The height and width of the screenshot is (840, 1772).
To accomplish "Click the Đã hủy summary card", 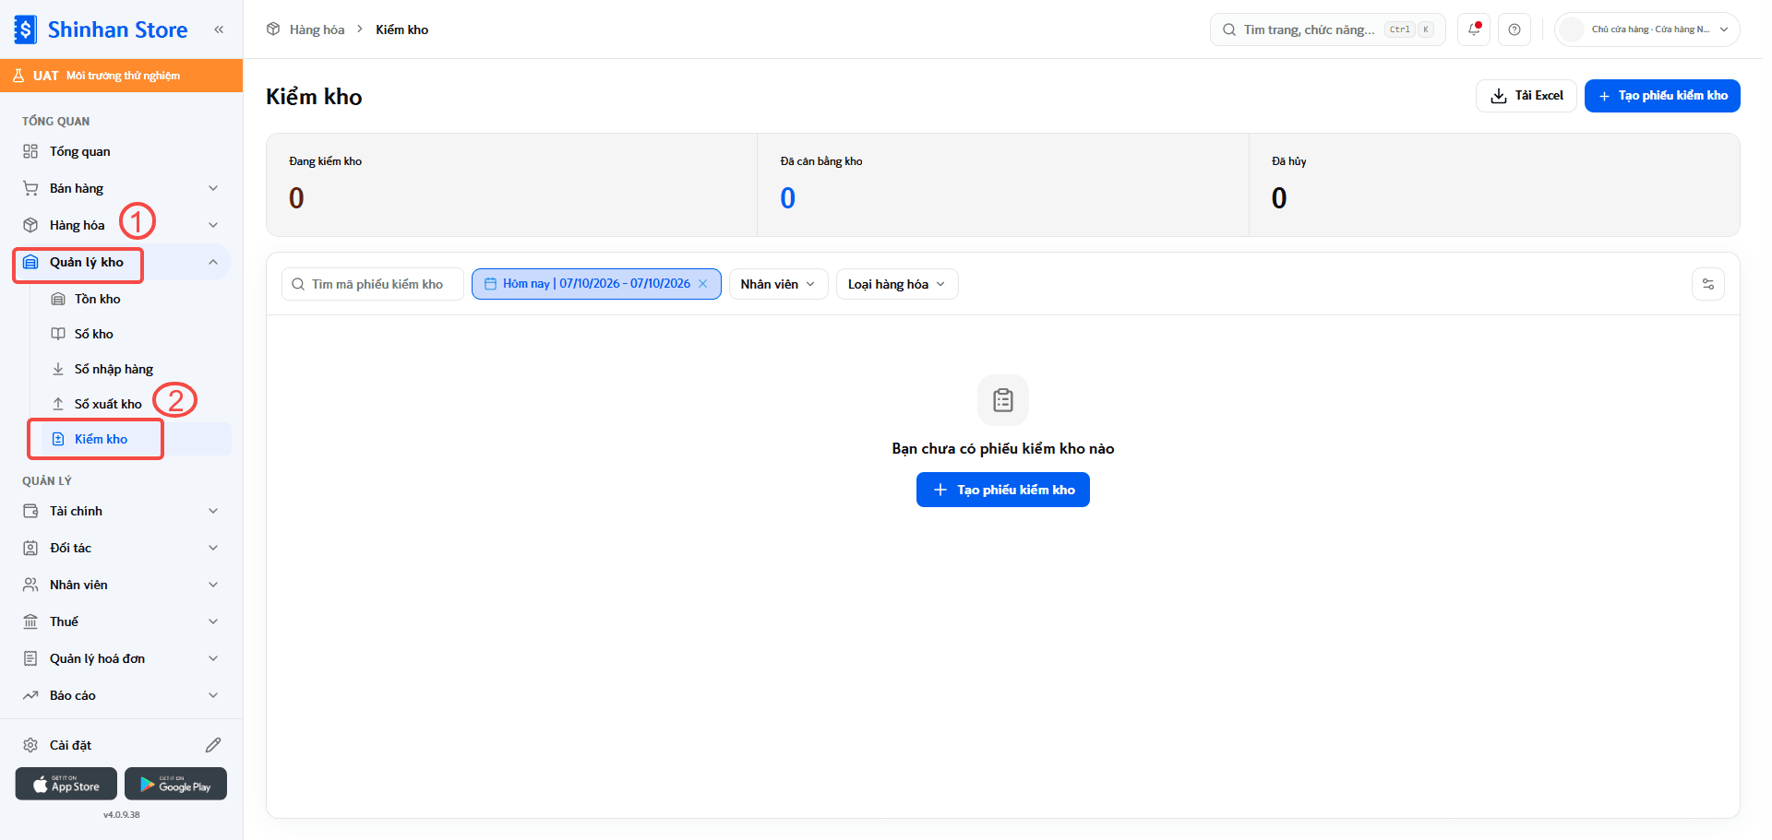I will tap(1494, 184).
